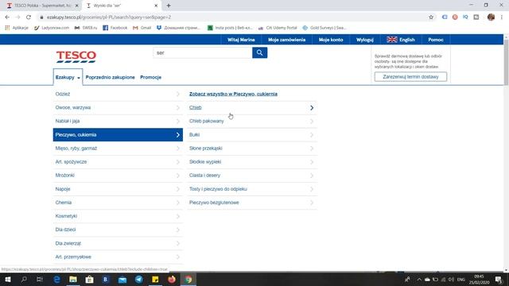Bookmark this page with star icon

[431, 17]
